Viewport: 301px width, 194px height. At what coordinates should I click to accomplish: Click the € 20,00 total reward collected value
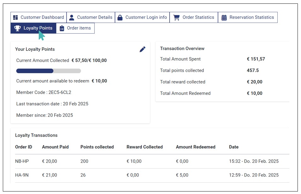pos(255,82)
